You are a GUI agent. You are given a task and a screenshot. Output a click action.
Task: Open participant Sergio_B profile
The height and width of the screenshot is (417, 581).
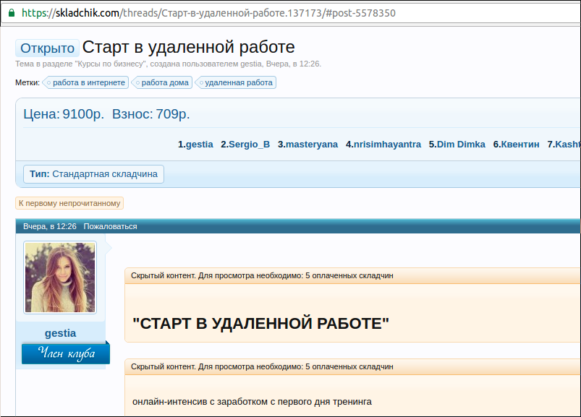coord(249,145)
